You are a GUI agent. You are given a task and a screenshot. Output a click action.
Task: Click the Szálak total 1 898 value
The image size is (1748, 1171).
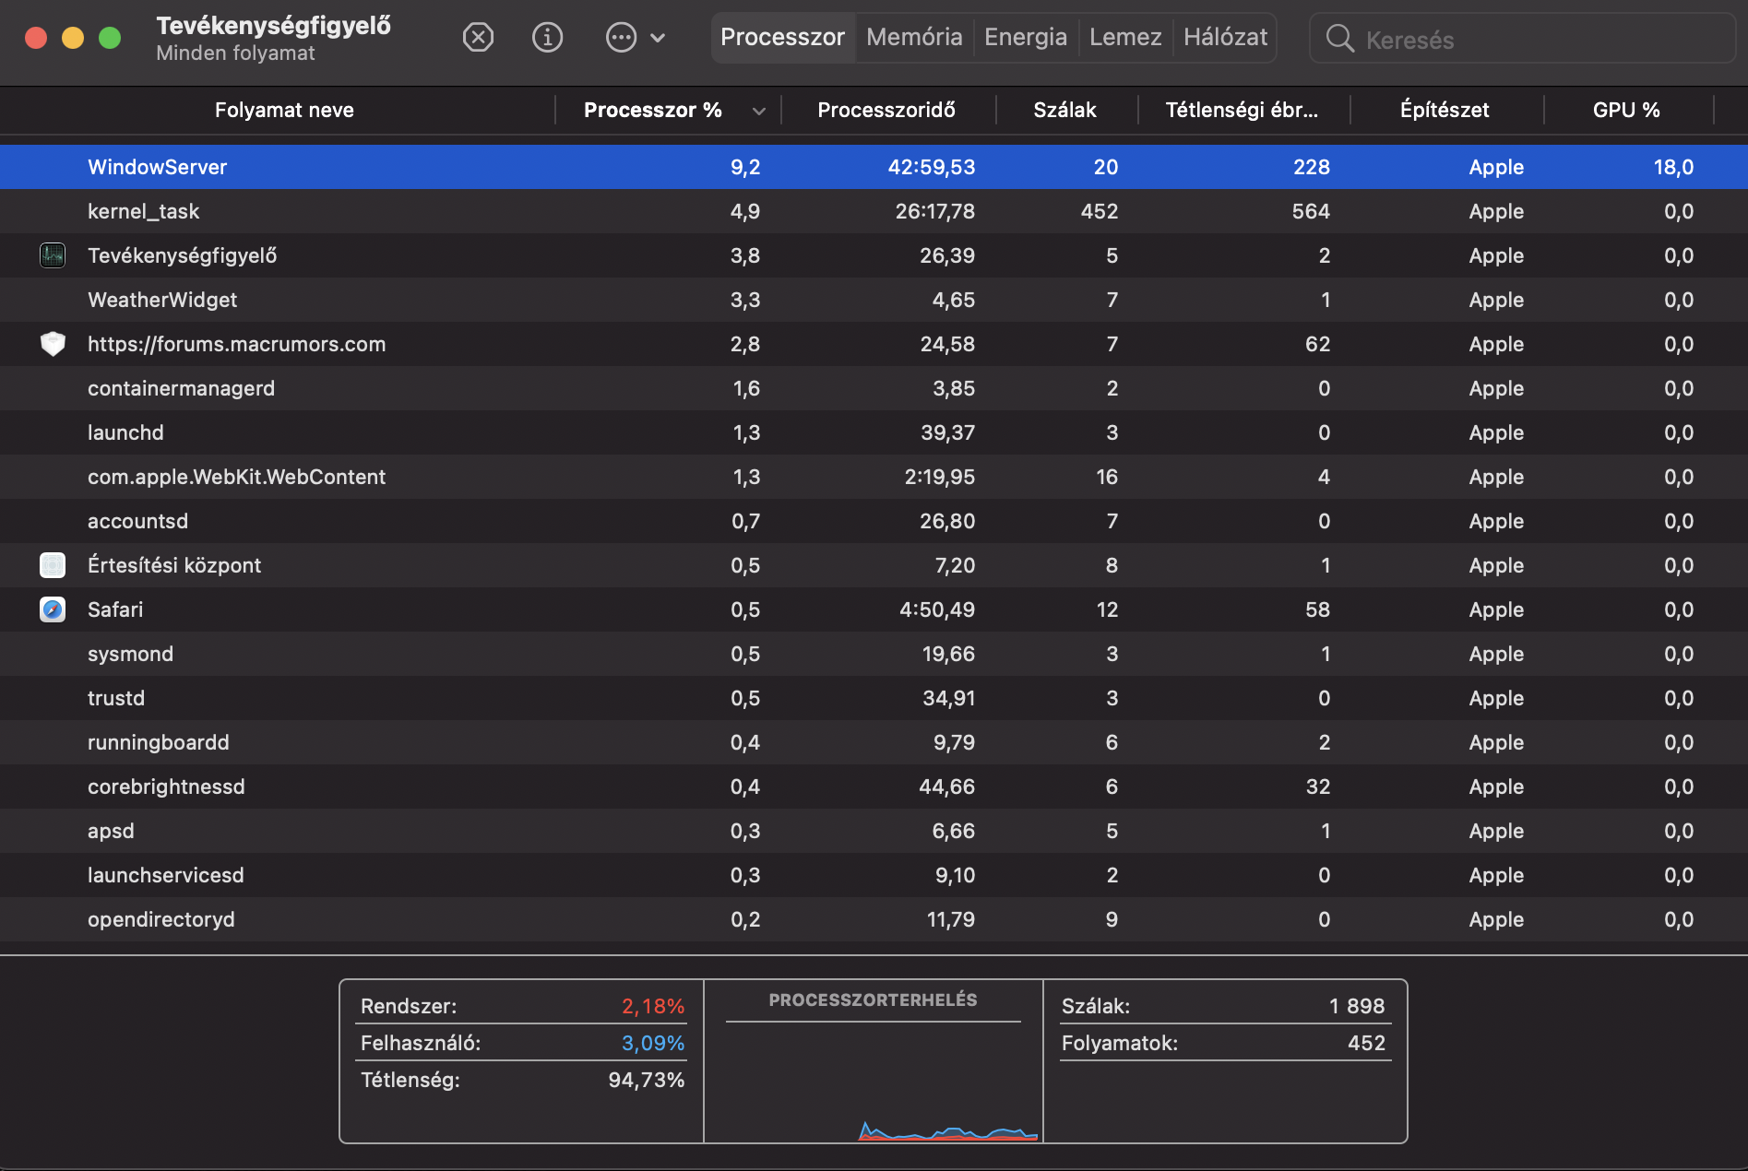(x=1357, y=1006)
